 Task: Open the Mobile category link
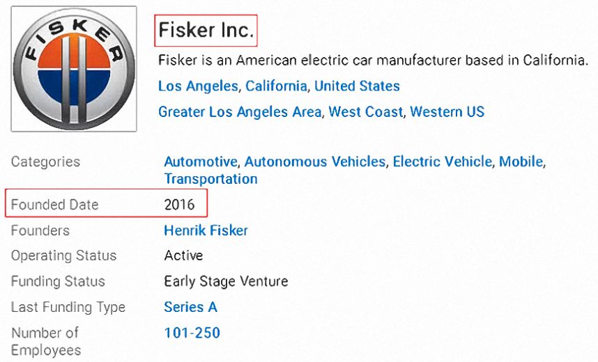coord(521,162)
